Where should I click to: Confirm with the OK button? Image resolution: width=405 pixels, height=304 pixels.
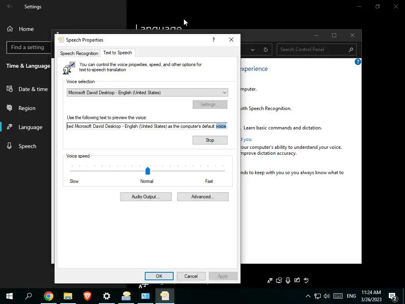point(159,276)
